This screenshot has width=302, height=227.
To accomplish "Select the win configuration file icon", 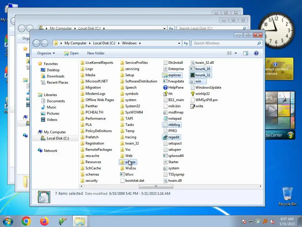I will pos(192,81).
